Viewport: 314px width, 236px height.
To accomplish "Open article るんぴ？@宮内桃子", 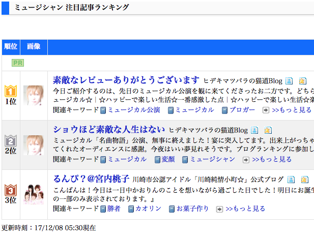I will point(91,179).
